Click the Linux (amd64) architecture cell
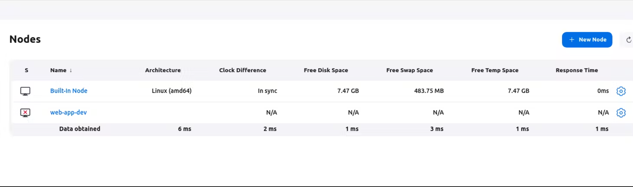Screen dimensions: 633x187 click(172, 91)
